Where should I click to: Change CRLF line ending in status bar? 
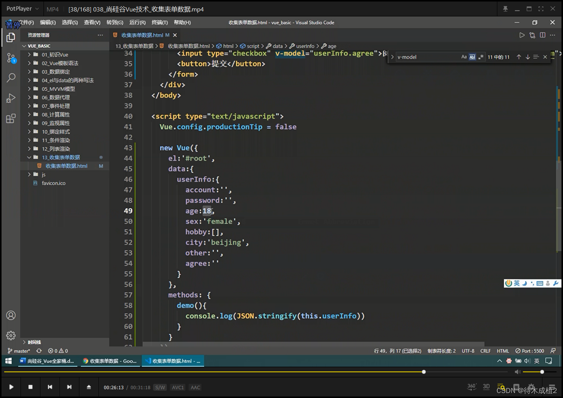(x=486, y=351)
